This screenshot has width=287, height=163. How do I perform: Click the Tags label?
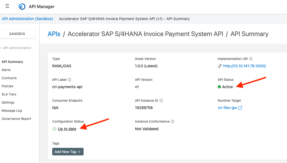tap(56, 143)
